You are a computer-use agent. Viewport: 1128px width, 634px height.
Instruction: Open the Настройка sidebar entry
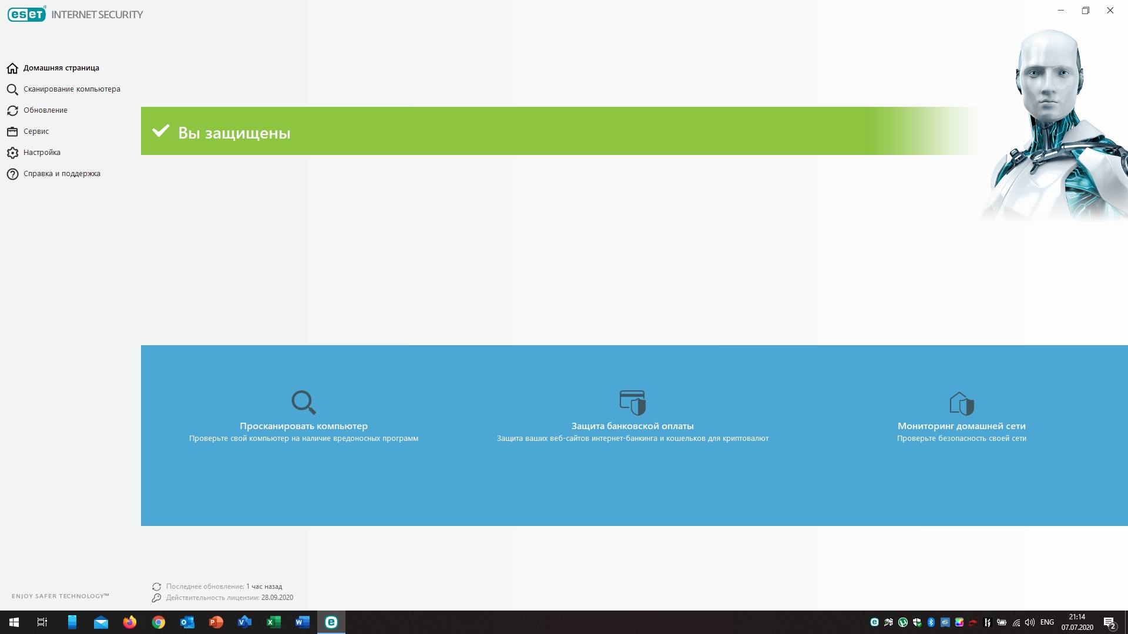click(x=42, y=153)
